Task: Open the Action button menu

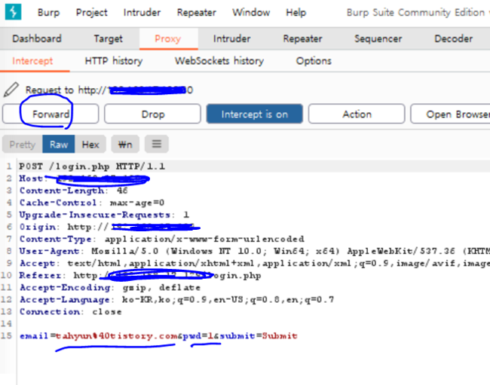Action: pos(357,114)
